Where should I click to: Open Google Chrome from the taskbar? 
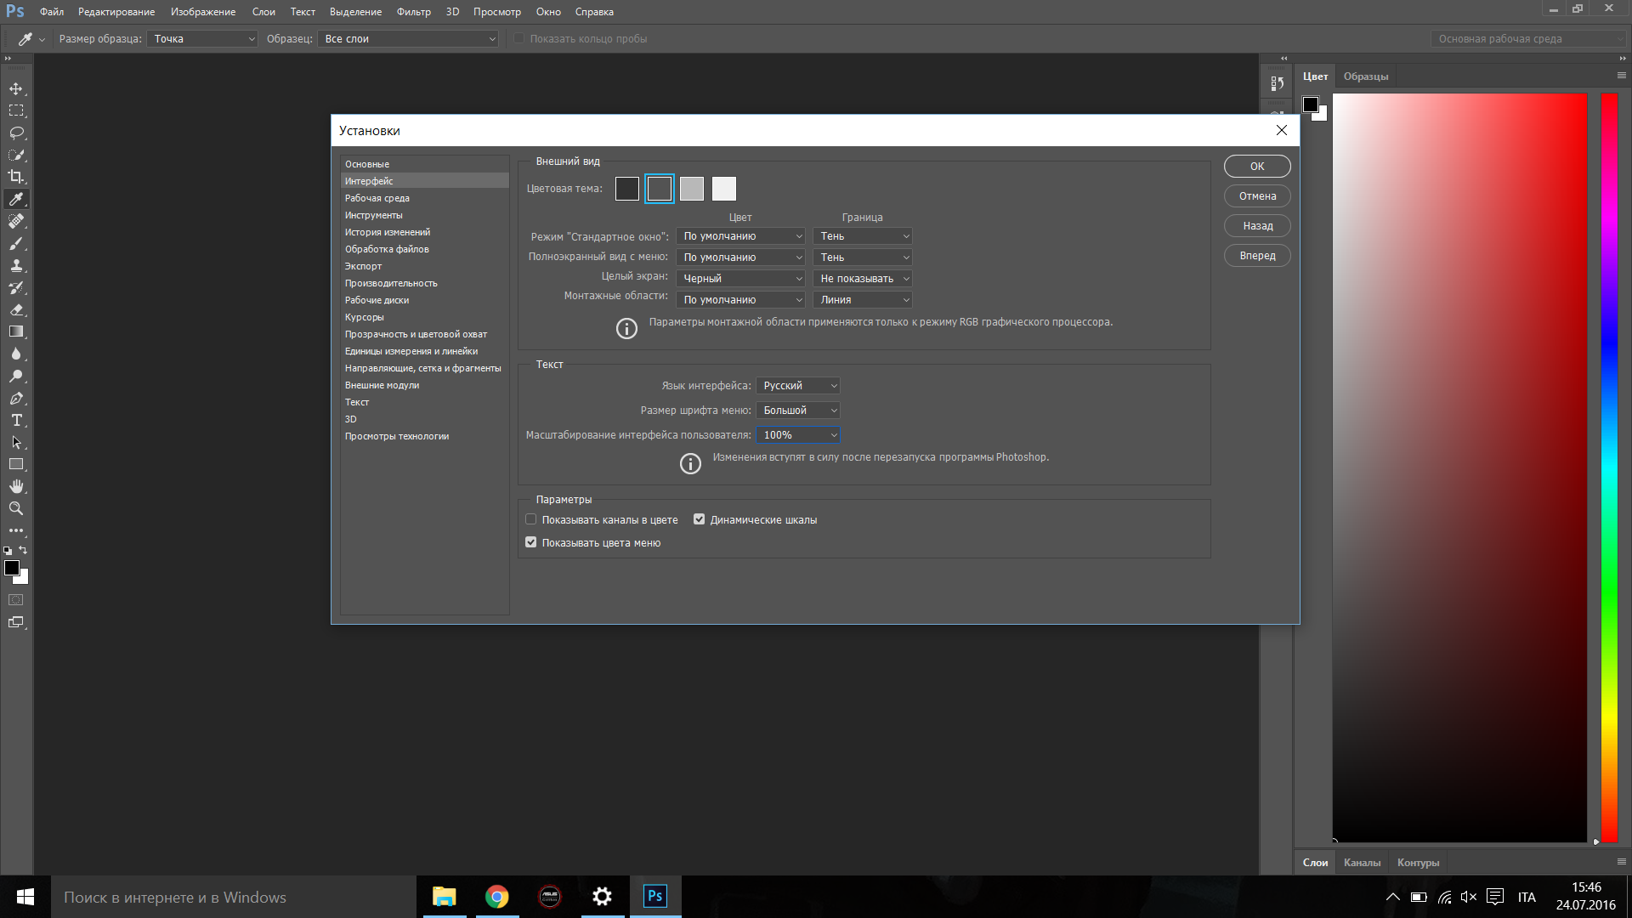tap(497, 897)
